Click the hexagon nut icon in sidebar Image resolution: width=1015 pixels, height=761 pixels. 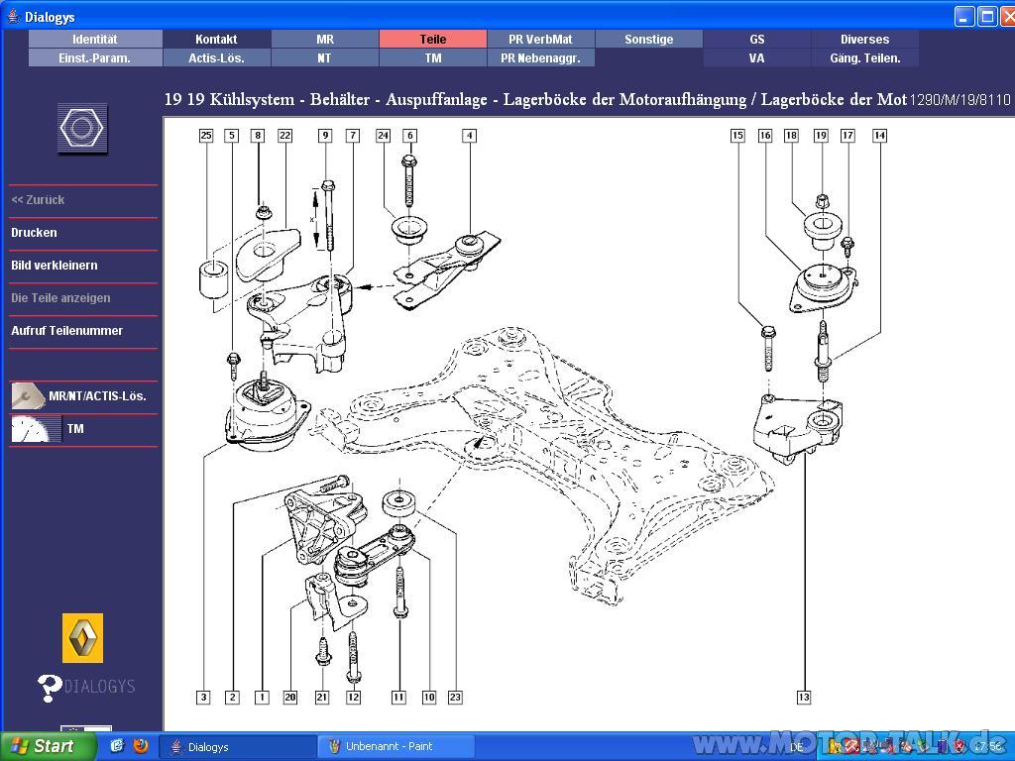coord(82,129)
